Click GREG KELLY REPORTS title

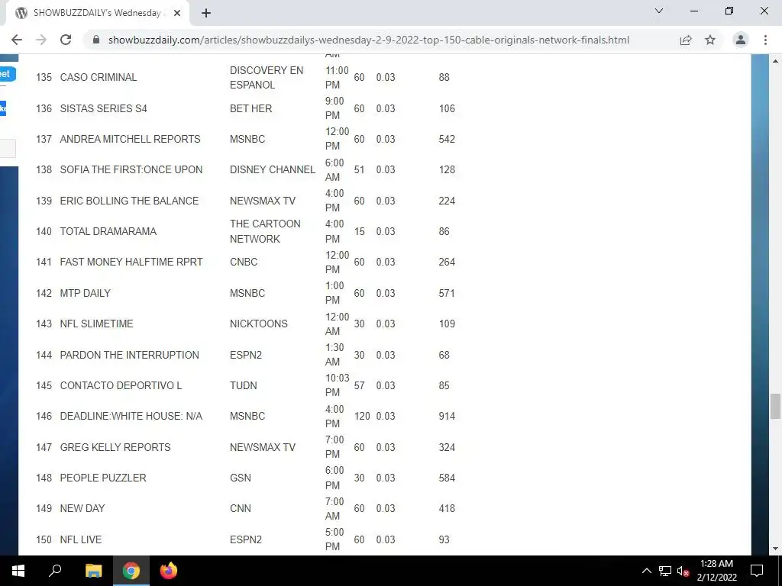[x=115, y=447]
